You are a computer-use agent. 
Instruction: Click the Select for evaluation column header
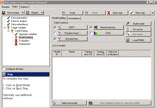pyautogui.click(x=113, y=53)
